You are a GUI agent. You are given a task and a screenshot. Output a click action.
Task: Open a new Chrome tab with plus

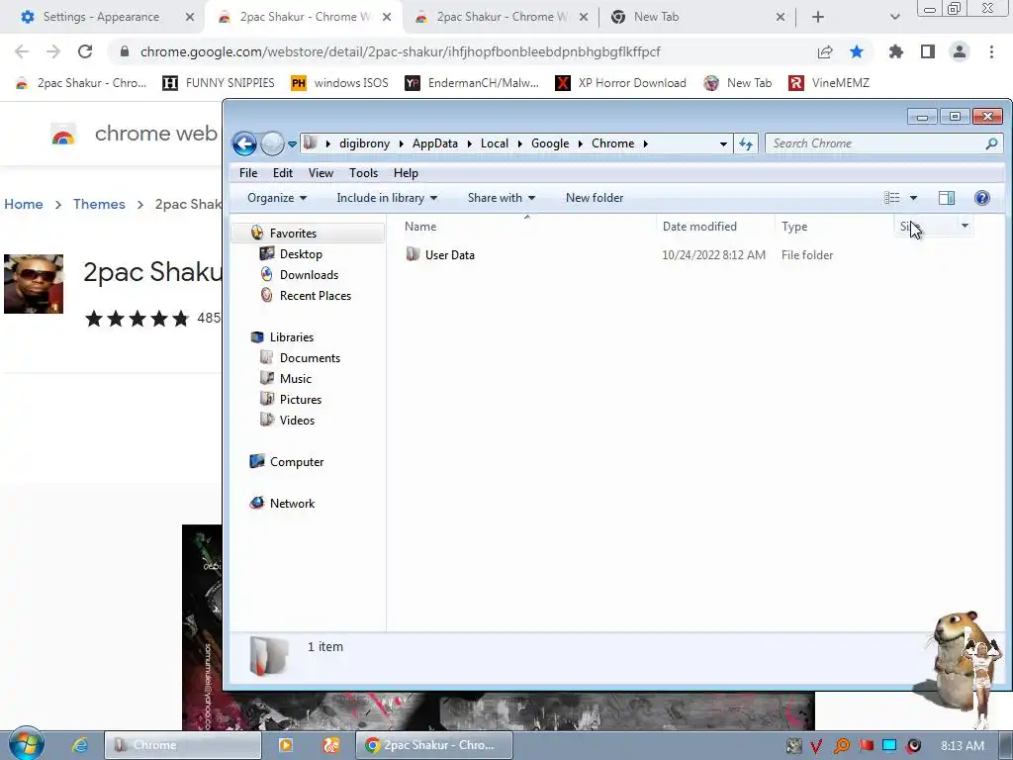click(818, 17)
